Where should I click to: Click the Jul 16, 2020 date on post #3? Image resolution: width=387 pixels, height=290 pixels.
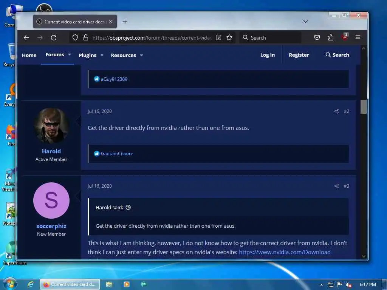tap(100, 186)
